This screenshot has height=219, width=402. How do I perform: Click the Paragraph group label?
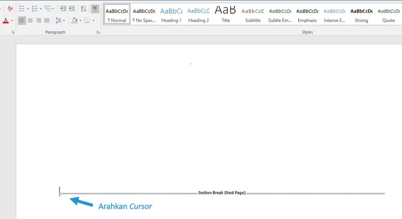(x=55, y=32)
